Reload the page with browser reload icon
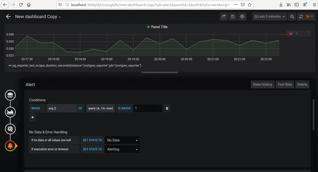This screenshot has width=318, height=172. click(21, 5)
